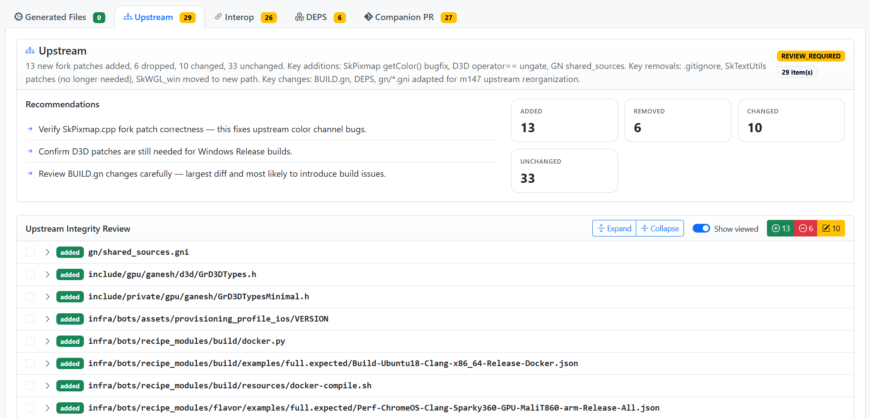Click the file name include/gpu/ganesh/d3d/GrD3DTypes.h
Viewport: 870px width, 418px height.
(172, 274)
